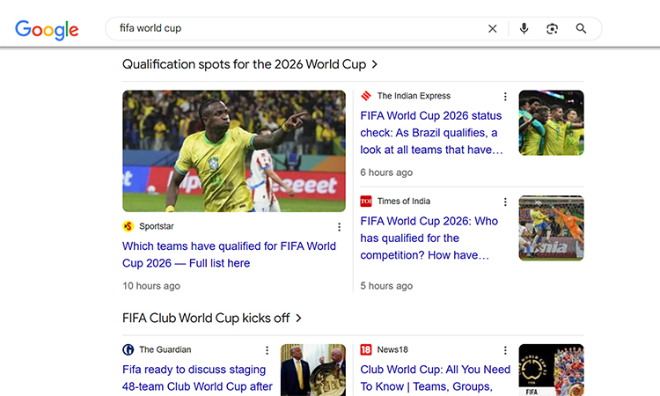
Task: Open 'Qualification spots for the 2026 World Cup' heading
Action: 244,64
